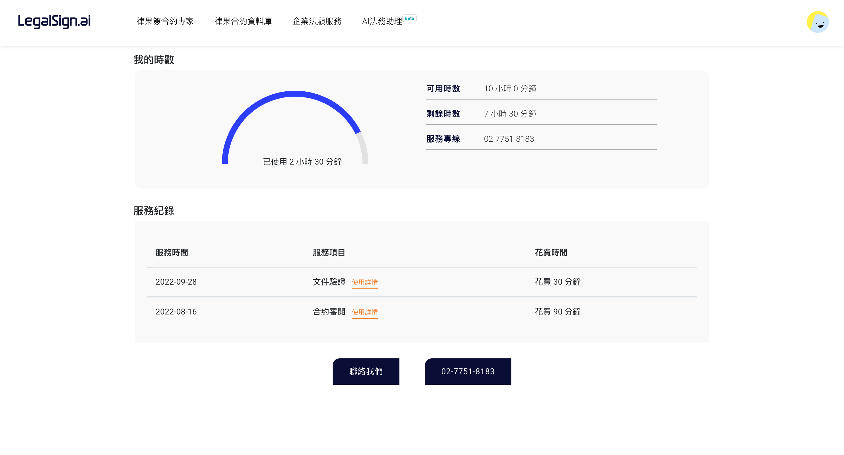The height and width of the screenshot is (455, 844).
Task: Click the Beta badge next to AI法務助理
Action: pos(409,18)
